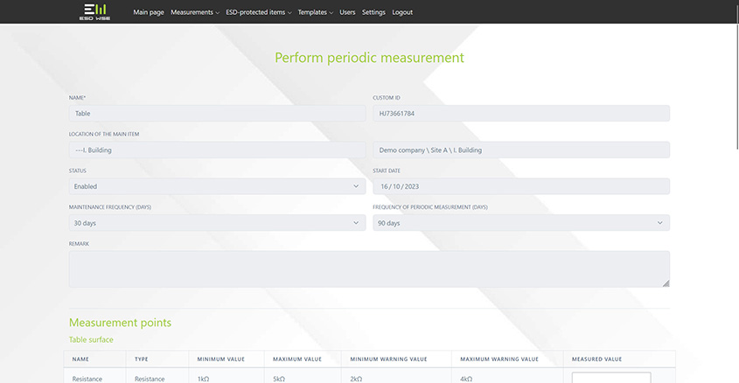The width and height of the screenshot is (739, 383).
Task: Click the I. Building location field
Action: pos(217,150)
